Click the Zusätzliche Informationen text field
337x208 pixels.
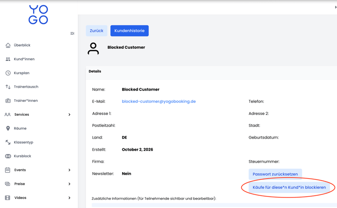214,205
